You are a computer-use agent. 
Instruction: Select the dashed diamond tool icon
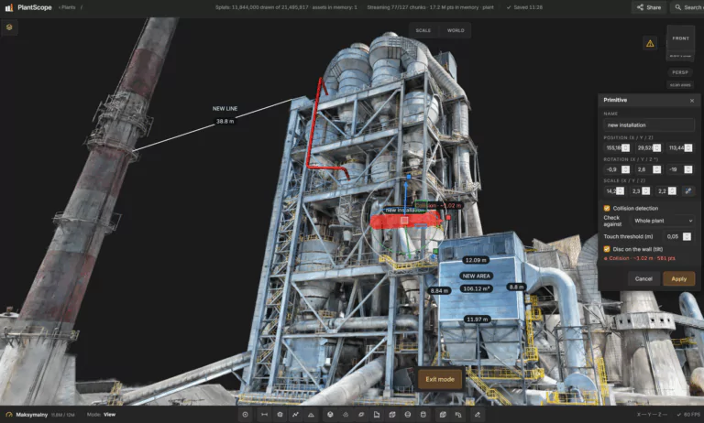346,415
